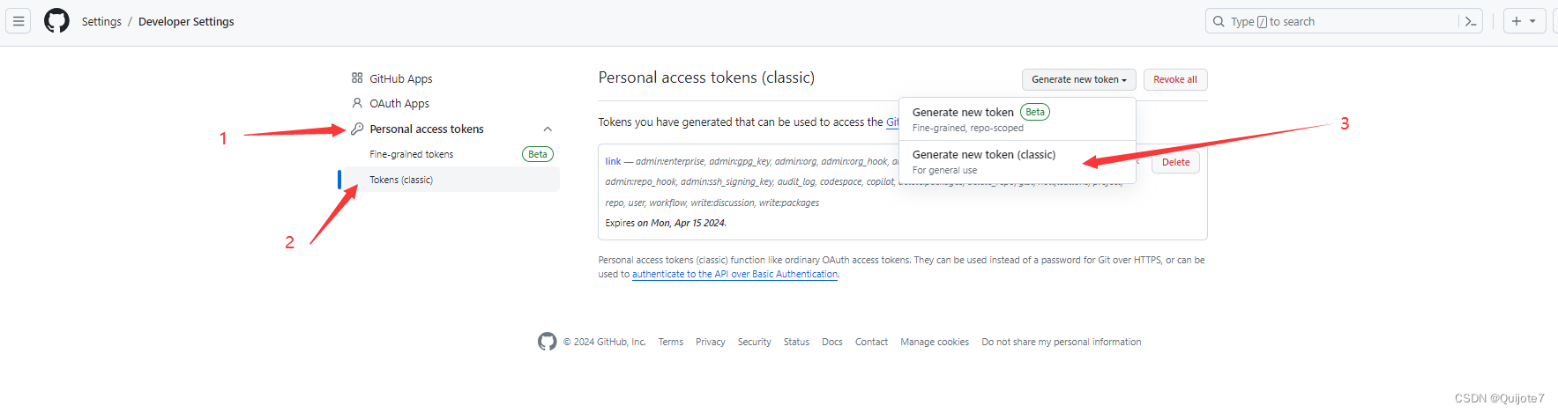Click the OAuth Apps sidebar item
This screenshot has height=413, width=1558.
[399, 103]
